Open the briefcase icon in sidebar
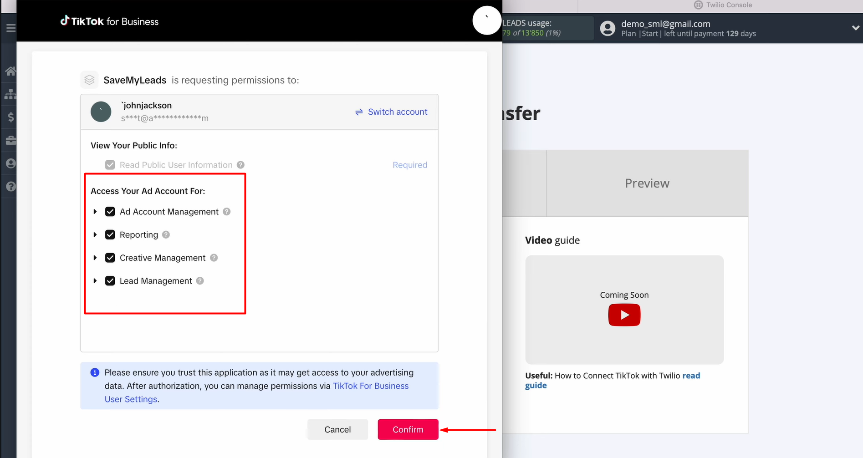Screen dimensions: 863x458 (10, 140)
